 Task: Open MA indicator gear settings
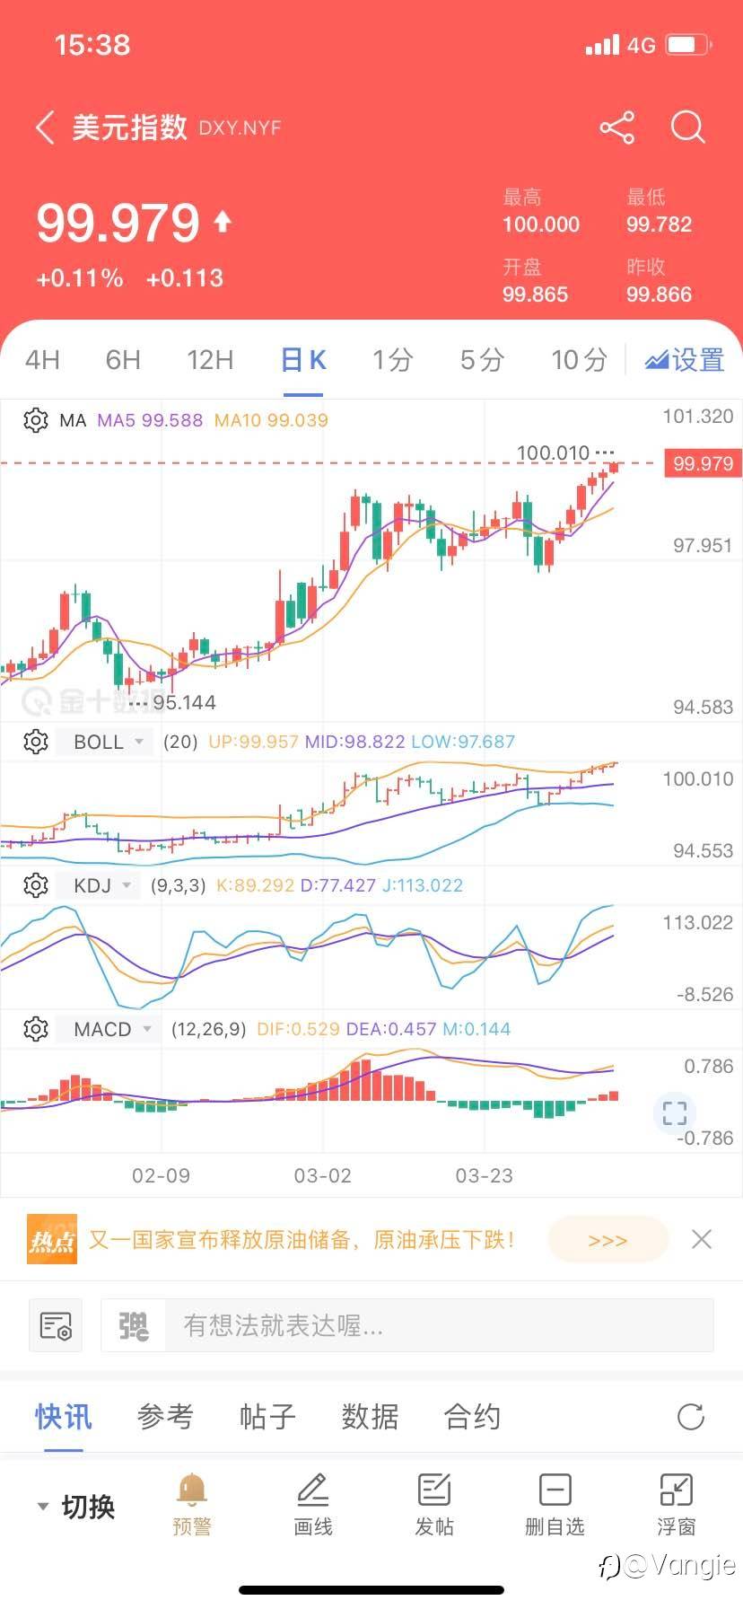pyautogui.click(x=36, y=420)
